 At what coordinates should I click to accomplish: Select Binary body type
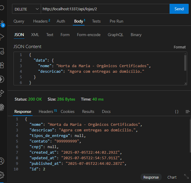click(x=136, y=35)
